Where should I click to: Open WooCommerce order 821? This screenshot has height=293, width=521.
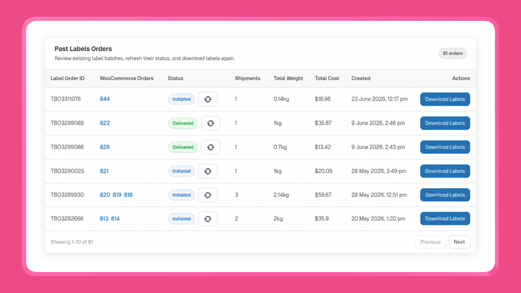point(104,171)
